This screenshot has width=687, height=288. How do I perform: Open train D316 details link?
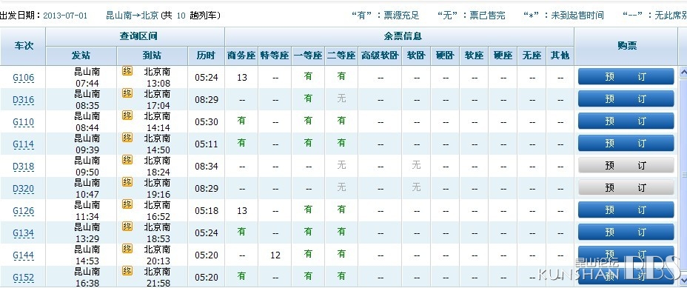(x=23, y=100)
